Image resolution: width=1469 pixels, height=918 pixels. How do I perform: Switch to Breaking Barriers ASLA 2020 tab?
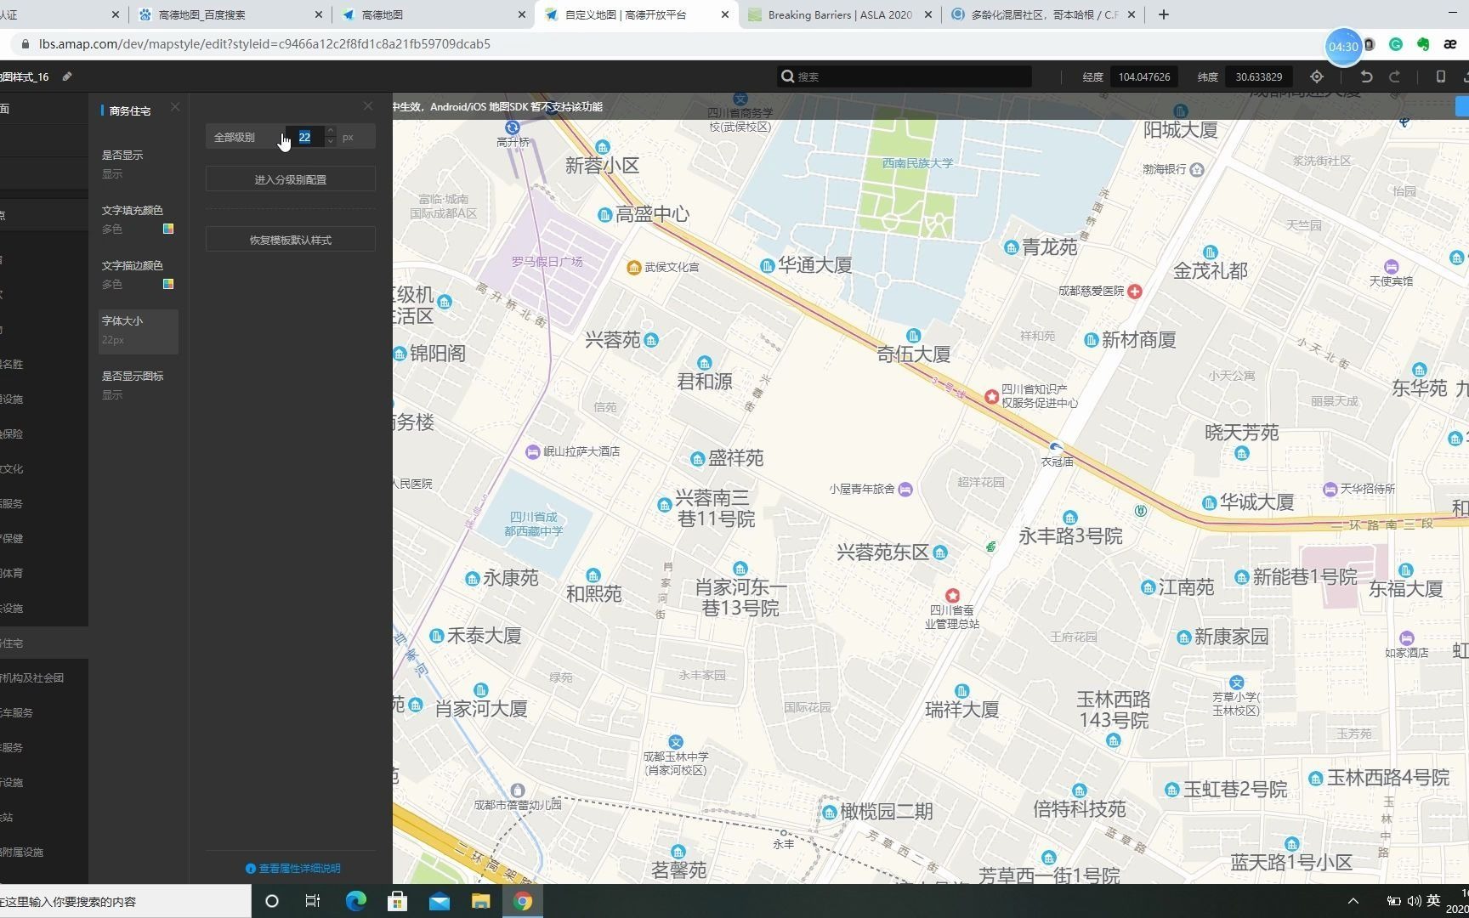(x=839, y=14)
